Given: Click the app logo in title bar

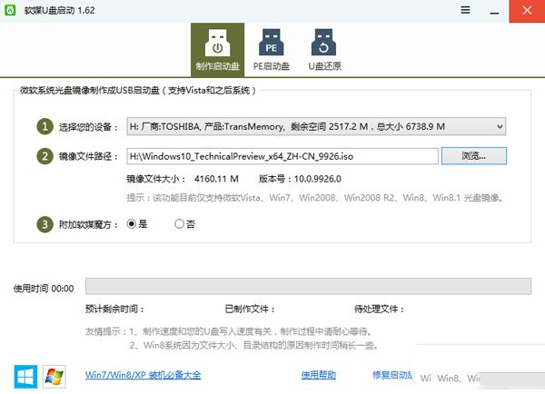Looking at the screenshot, I should (13, 10).
